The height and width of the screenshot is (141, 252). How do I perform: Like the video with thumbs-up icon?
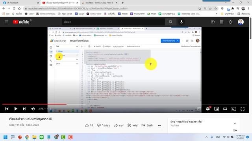[x=87, y=125]
